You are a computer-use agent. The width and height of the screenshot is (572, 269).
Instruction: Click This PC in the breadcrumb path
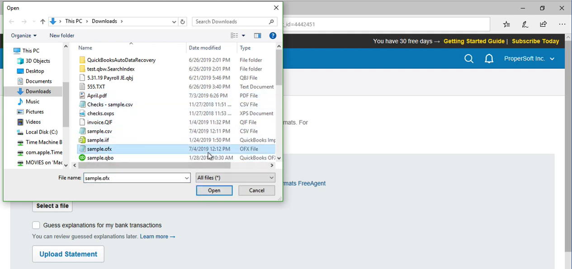[74, 21]
